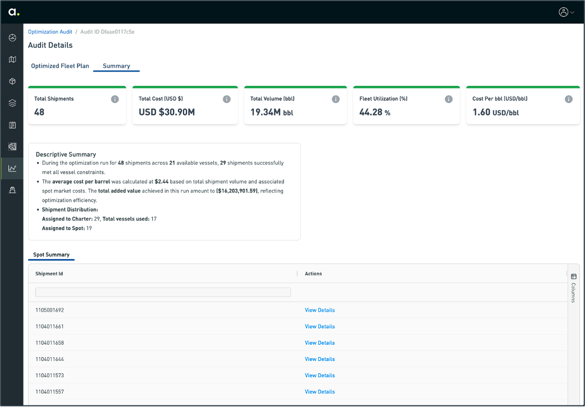Click shipment ID 1104011644 cell

49,359
